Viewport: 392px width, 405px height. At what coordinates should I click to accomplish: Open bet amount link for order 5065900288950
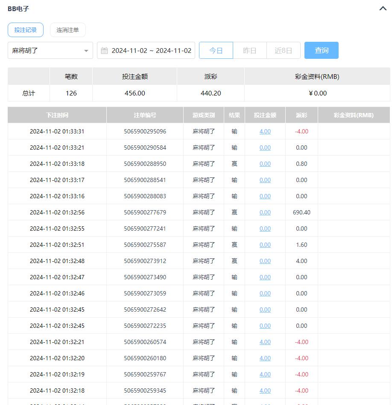pyautogui.click(x=265, y=164)
